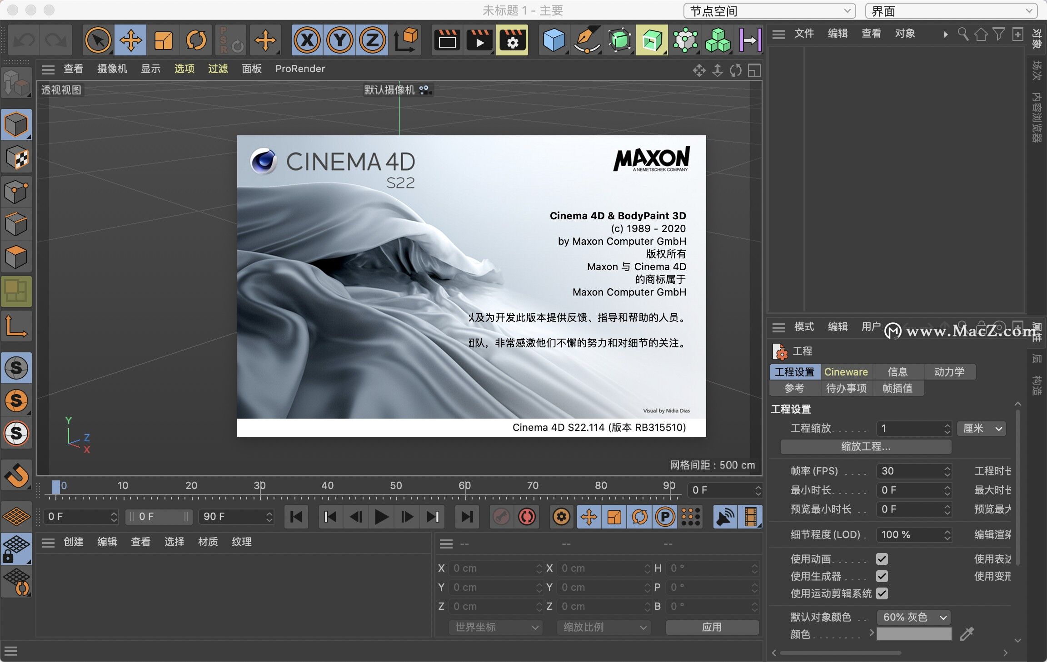This screenshot has width=1047, height=662.
Task: Open the 厘米 unit dropdown
Action: pos(982,428)
